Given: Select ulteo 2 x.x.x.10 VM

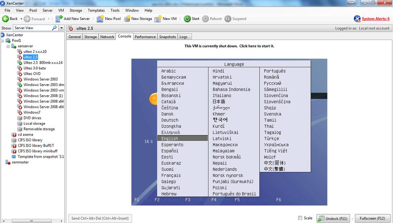Looking at the screenshot, I should coord(35,51).
